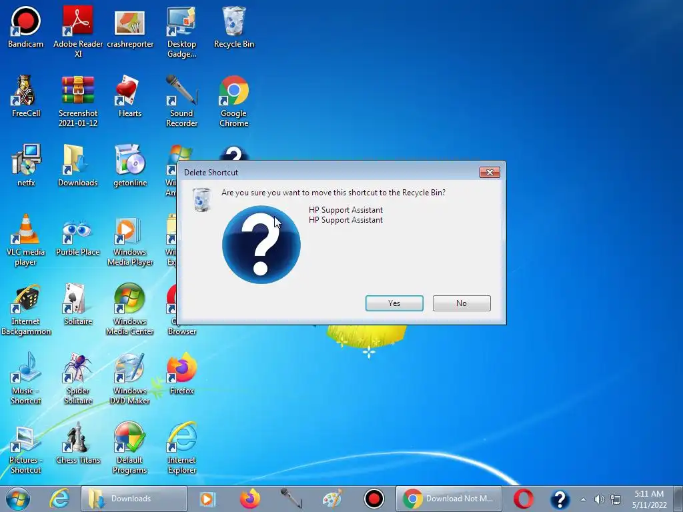Click the Show desktop strip
The width and height of the screenshot is (683, 512).
pos(679,499)
